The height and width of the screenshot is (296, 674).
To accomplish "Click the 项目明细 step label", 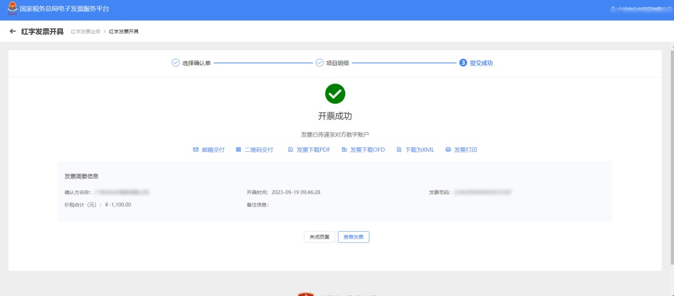I will pyautogui.click(x=338, y=63).
